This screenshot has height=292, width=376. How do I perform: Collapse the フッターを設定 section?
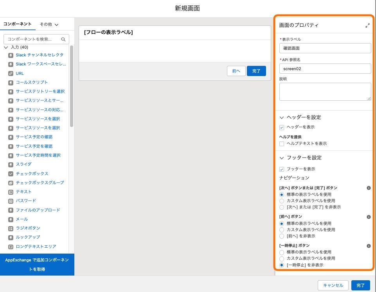click(282, 158)
